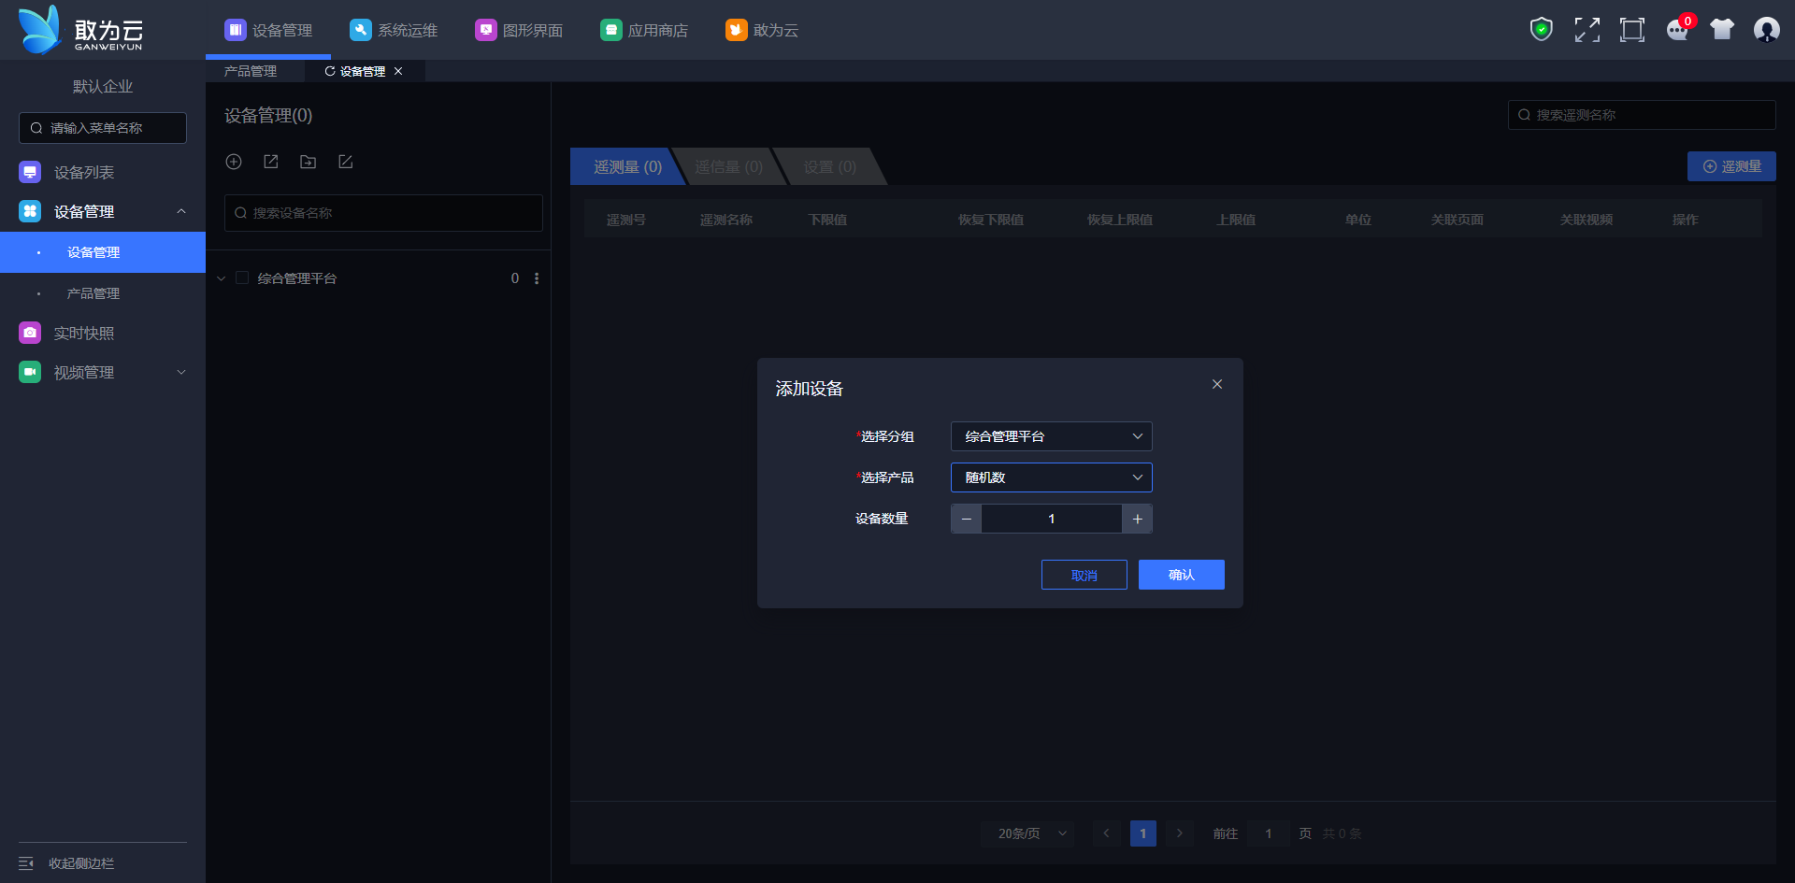The height and width of the screenshot is (883, 1795).
Task: Close the 设备管理 page tab
Action: (x=398, y=71)
